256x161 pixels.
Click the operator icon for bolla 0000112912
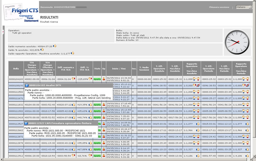coord(104,156)
